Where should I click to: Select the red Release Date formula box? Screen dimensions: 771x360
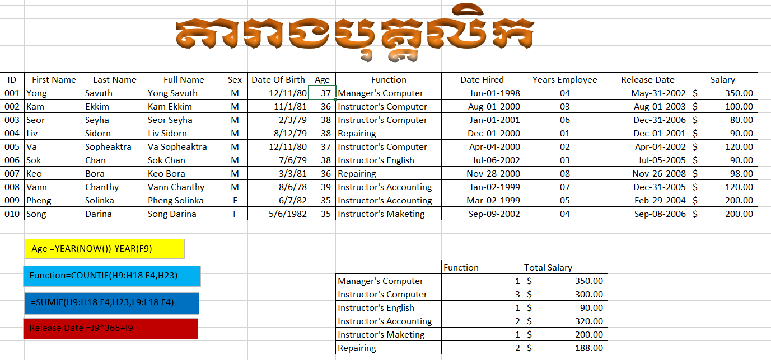coord(110,329)
